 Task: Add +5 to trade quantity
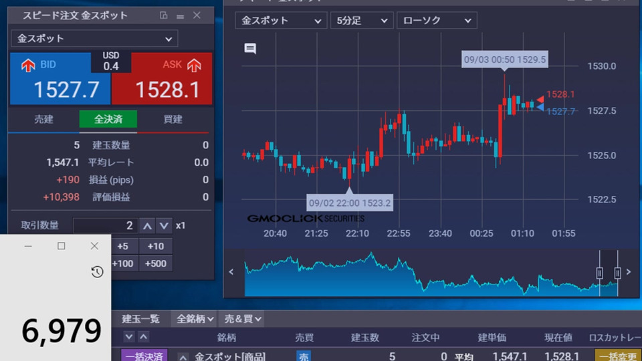tap(122, 246)
